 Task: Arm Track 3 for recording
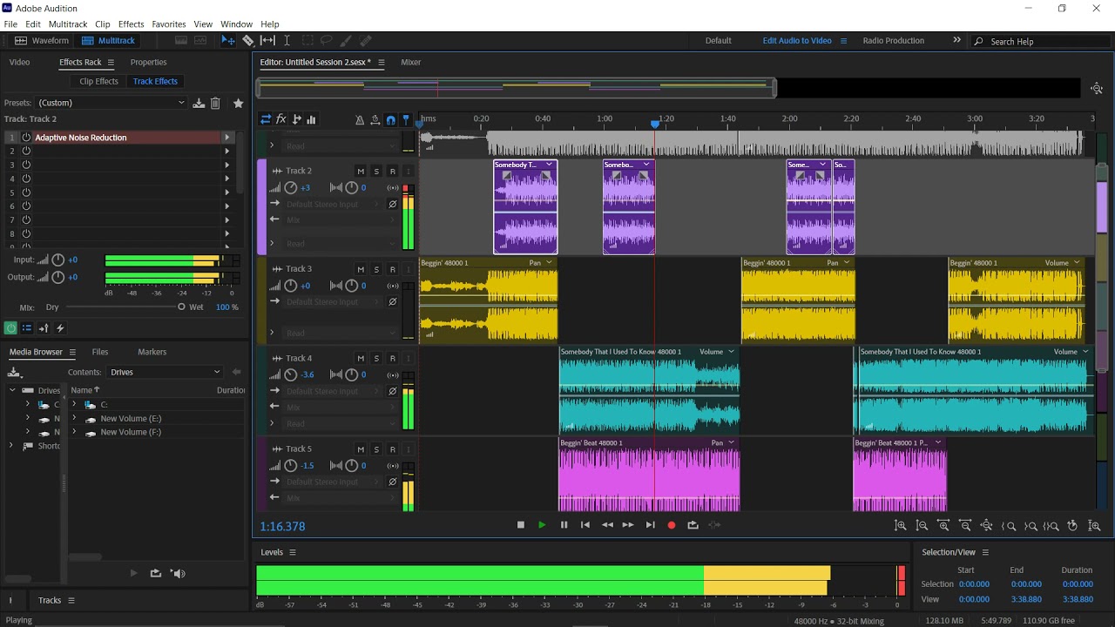392,270
